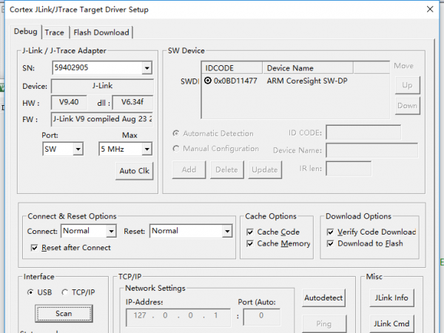Select the TCP/IP interface radio button
Viewport: 444px width, 333px height.
65,292
